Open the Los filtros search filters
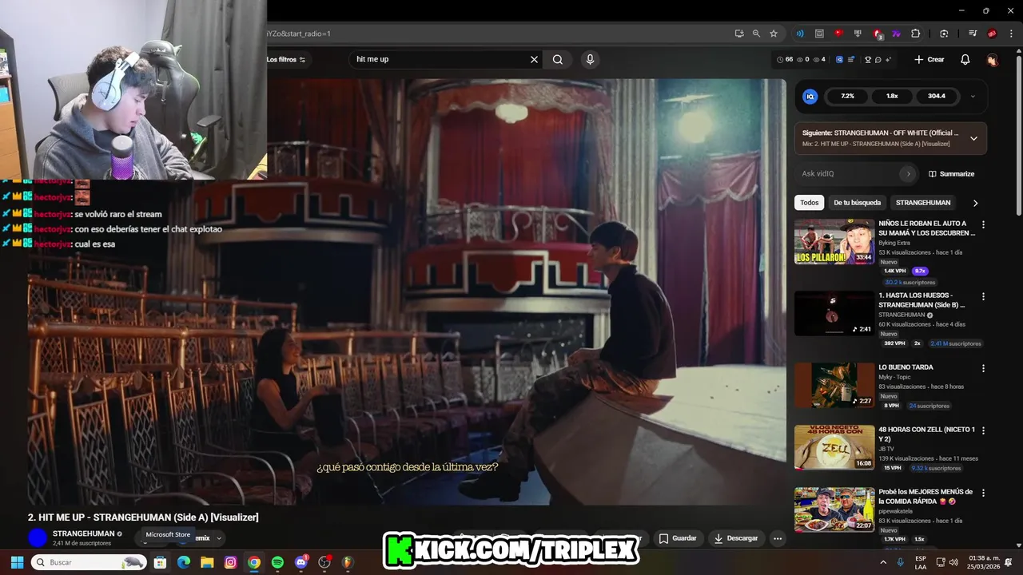1023x575 pixels. [286, 60]
